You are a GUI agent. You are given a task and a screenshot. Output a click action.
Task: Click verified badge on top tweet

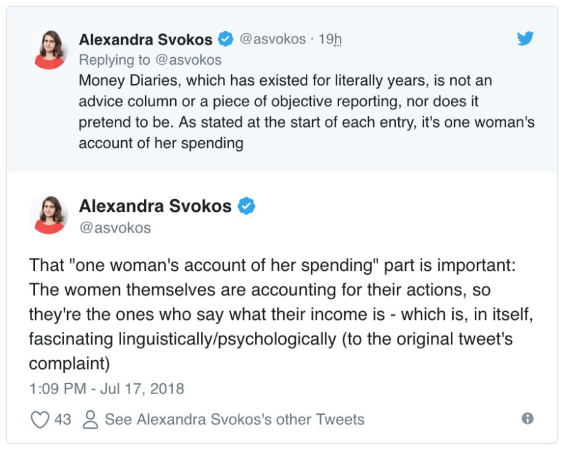tap(225, 39)
